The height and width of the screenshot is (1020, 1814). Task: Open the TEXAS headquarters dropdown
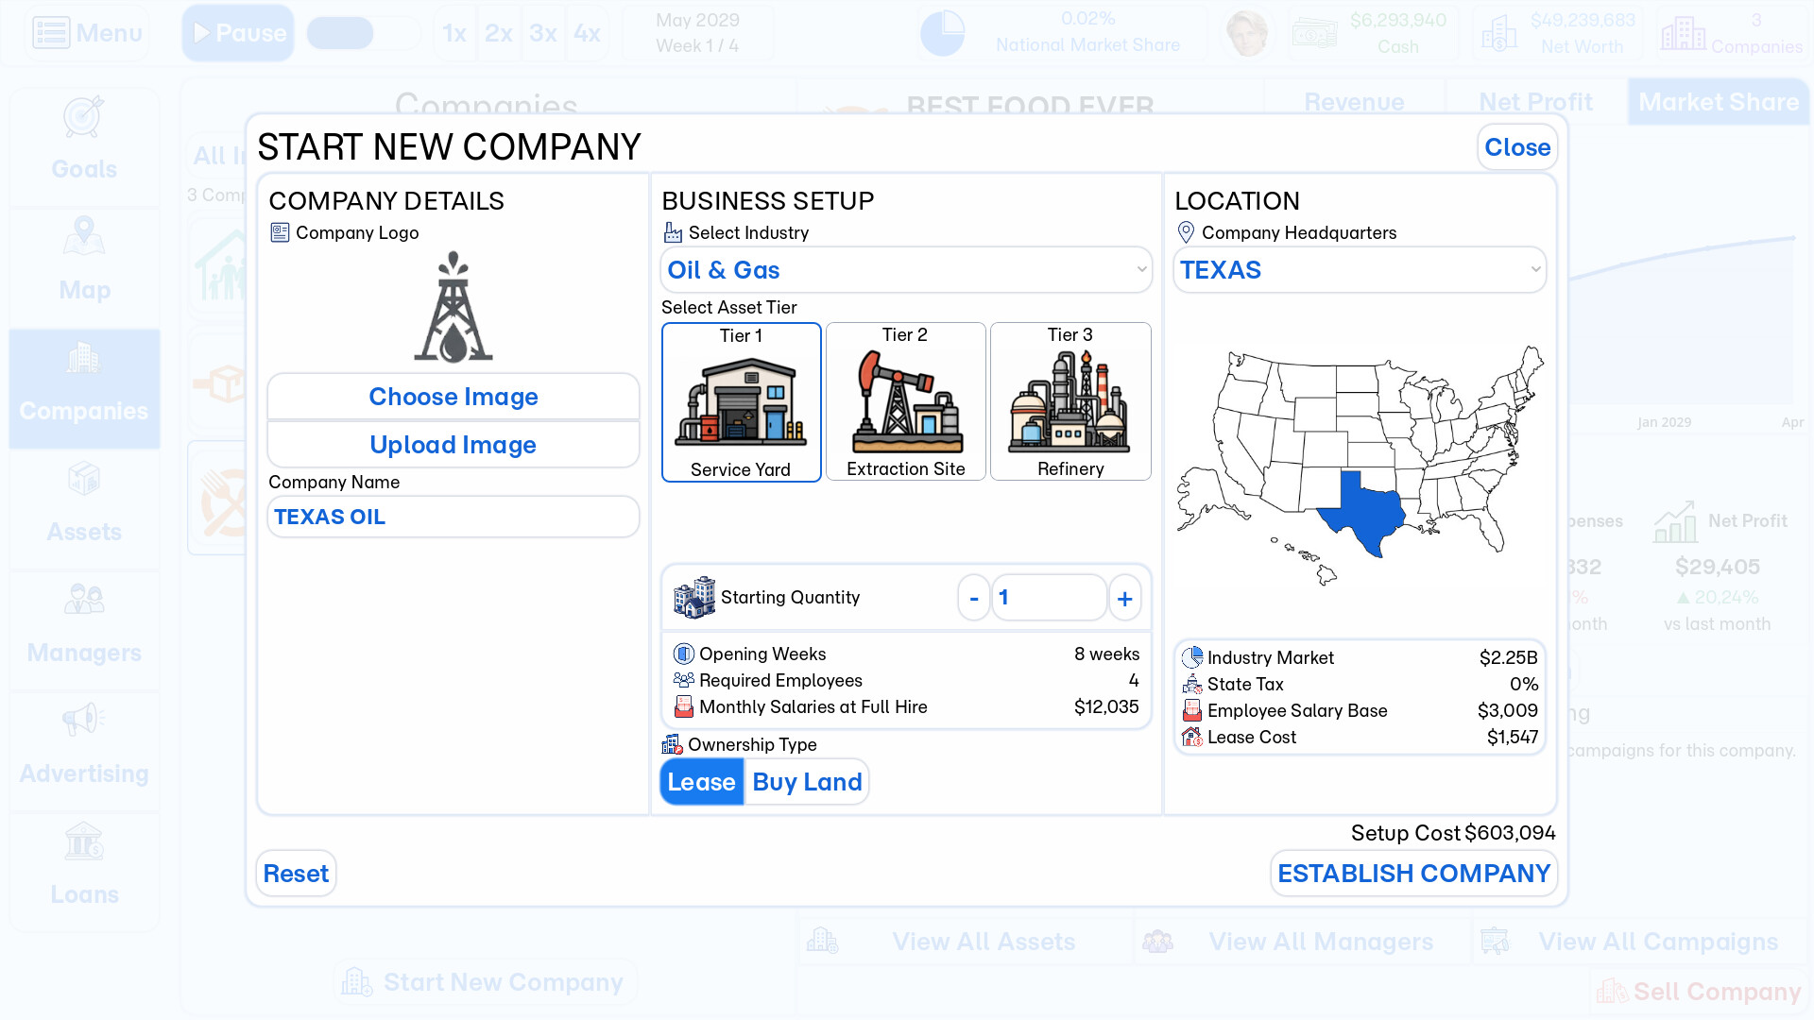[1360, 270]
